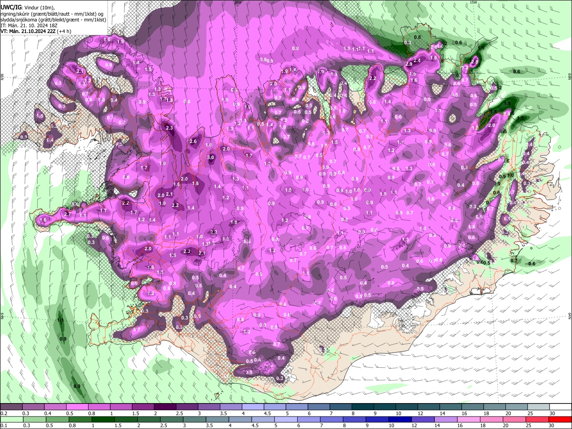Choose the pale green first rain-scale swatch
Viewport: 572px width, 429px height.
coord(12,419)
